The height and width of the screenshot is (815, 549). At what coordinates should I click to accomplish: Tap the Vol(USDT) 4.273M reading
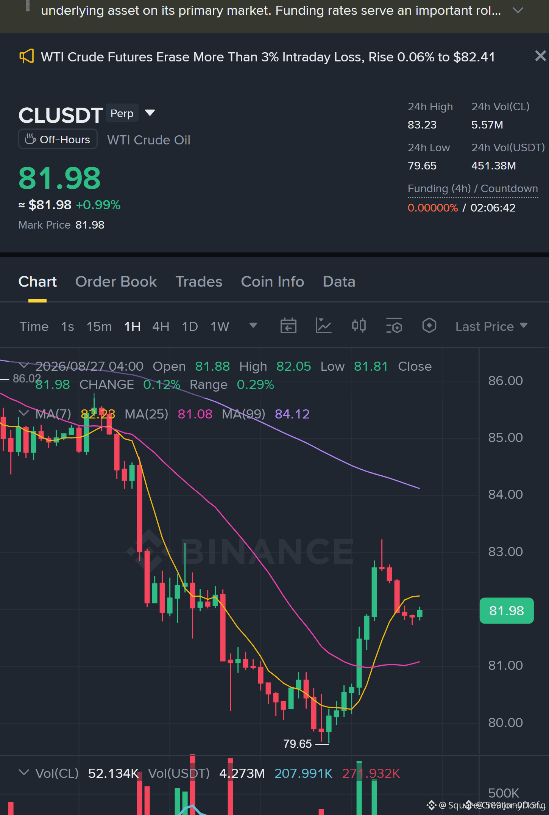point(242,773)
